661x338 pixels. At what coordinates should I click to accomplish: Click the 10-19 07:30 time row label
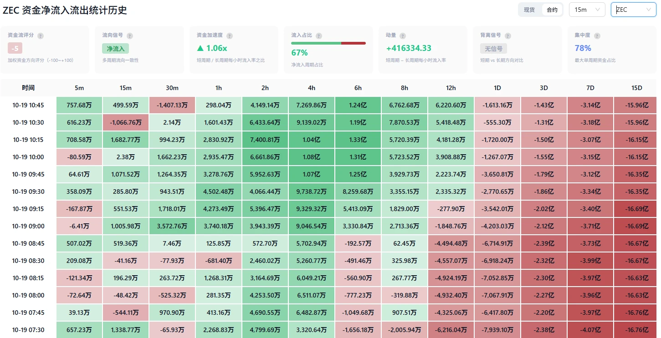click(28, 330)
